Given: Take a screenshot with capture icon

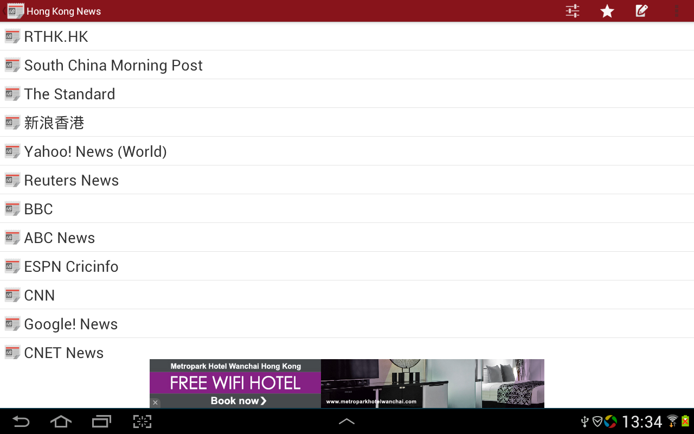Looking at the screenshot, I should point(142,422).
